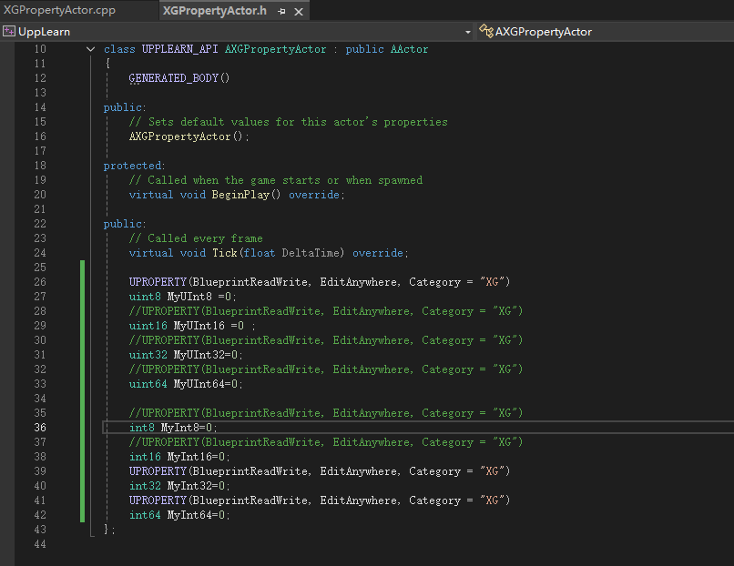Click the AActor base class name
The height and width of the screenshot is (566, 734).
point(409,49)
